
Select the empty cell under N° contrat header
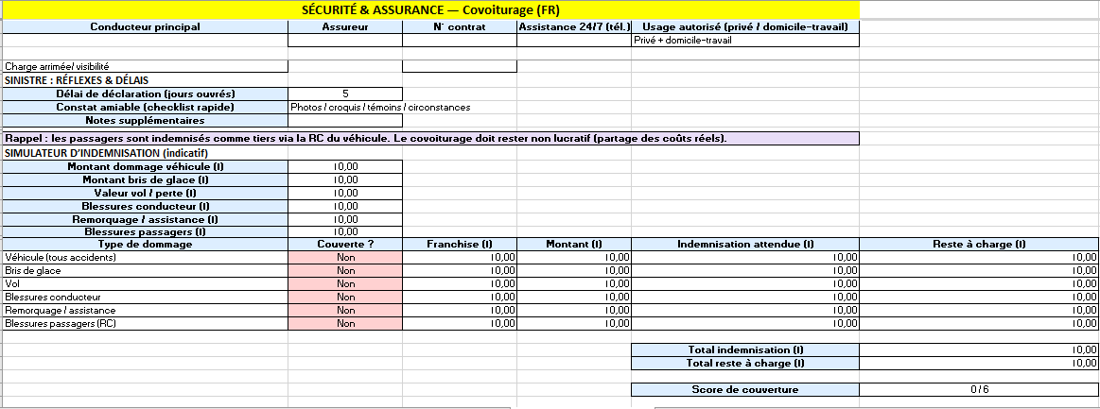pos(459,41)
